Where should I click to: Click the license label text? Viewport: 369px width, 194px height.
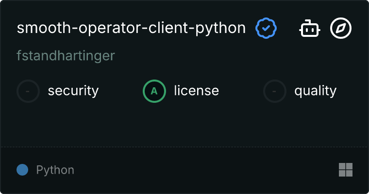(196, 91)
